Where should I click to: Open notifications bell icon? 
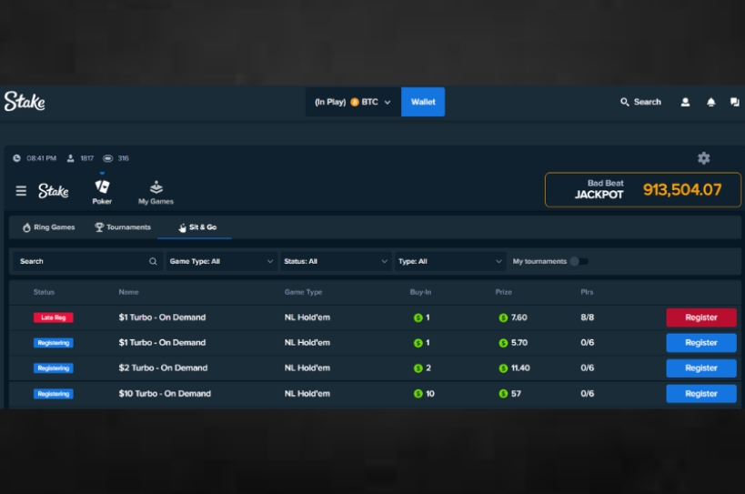(x=710, y=102)
